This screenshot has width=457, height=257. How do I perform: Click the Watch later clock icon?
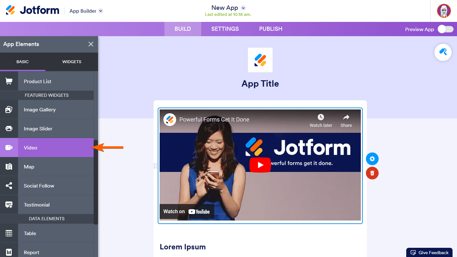tap(321, 117)
